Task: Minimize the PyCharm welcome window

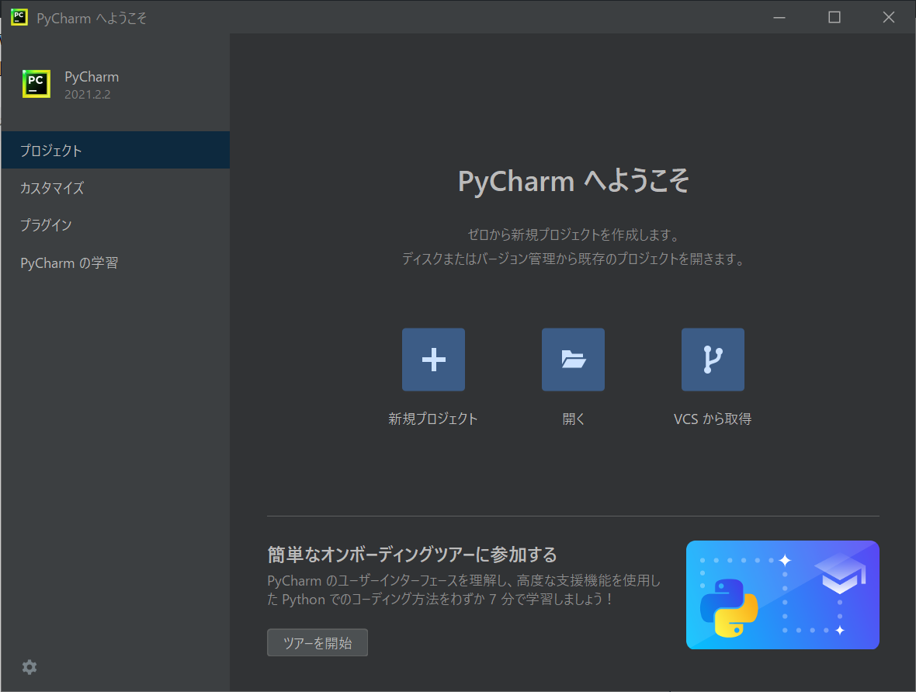Action: click(x=779, y=18)
